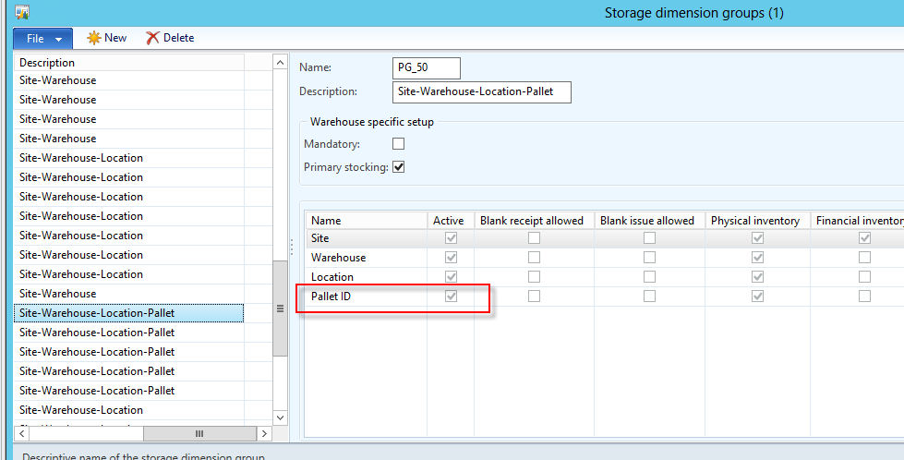Click the Active column header
Screen dimensions: 904x460
pos(450,221)
